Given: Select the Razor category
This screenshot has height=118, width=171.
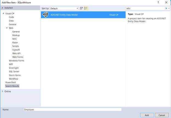Looking at the screenshot, I should tap(15, 43).
